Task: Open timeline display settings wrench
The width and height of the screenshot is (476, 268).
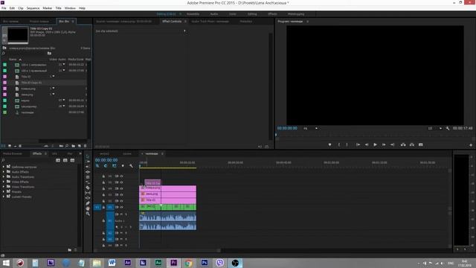Action: pos(131,166)
